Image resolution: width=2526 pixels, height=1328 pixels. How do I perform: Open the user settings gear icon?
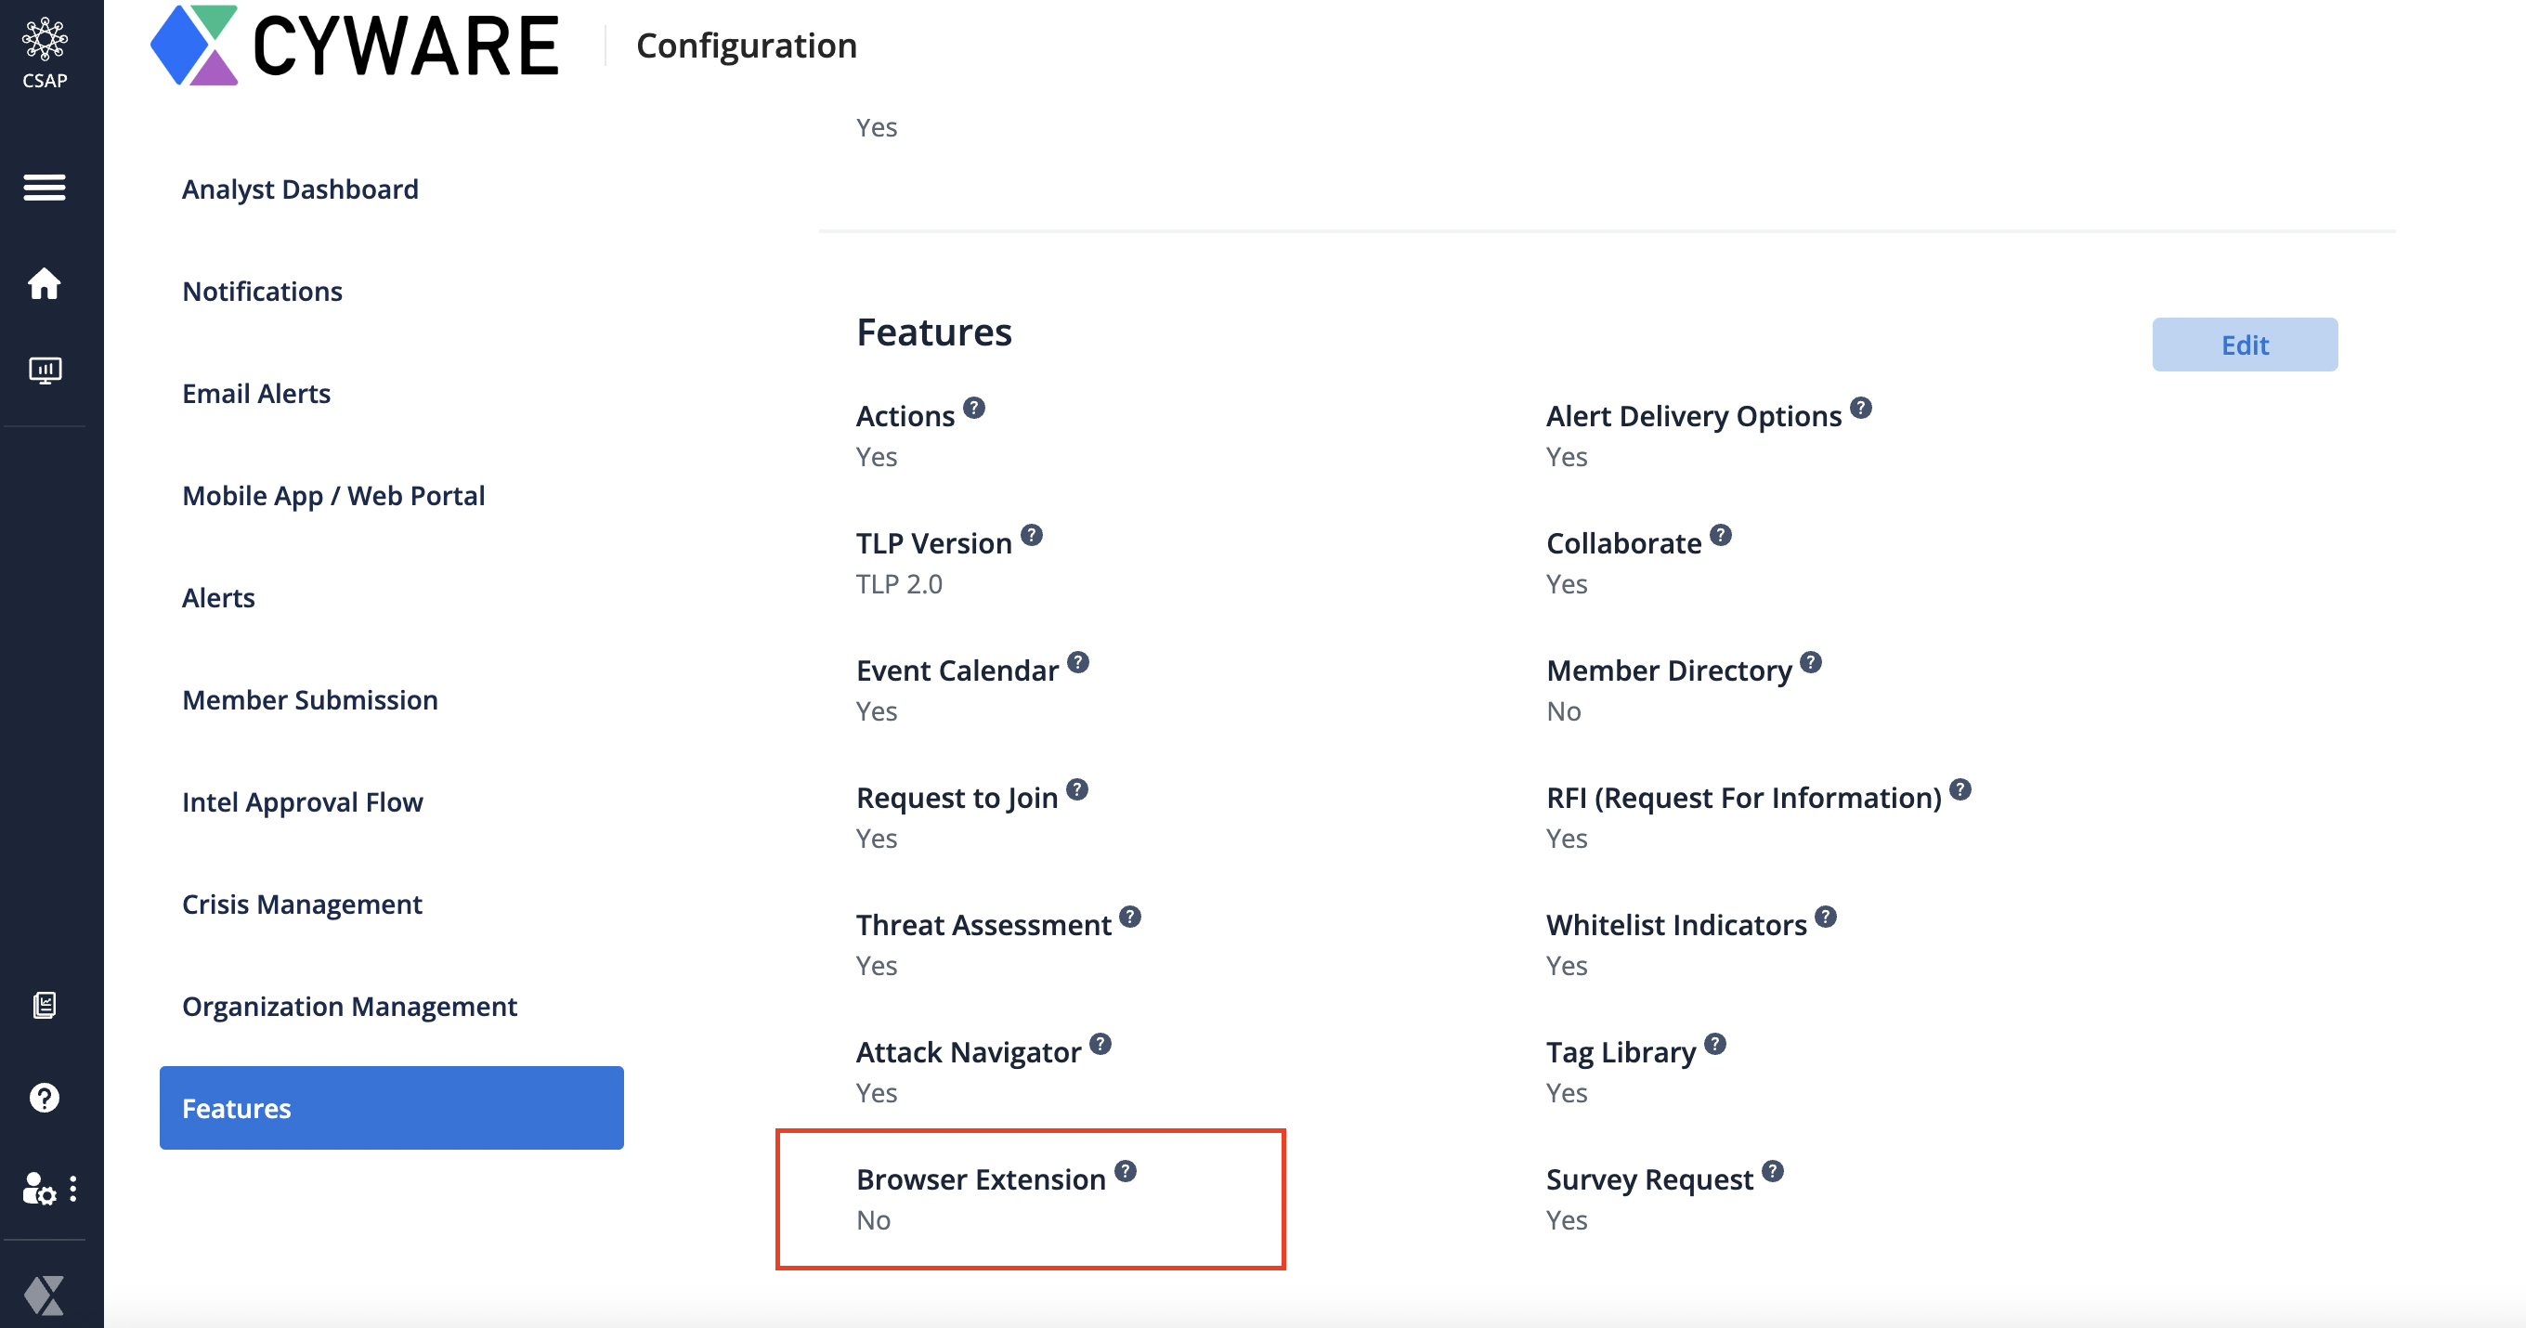(x=38, y=1189)
